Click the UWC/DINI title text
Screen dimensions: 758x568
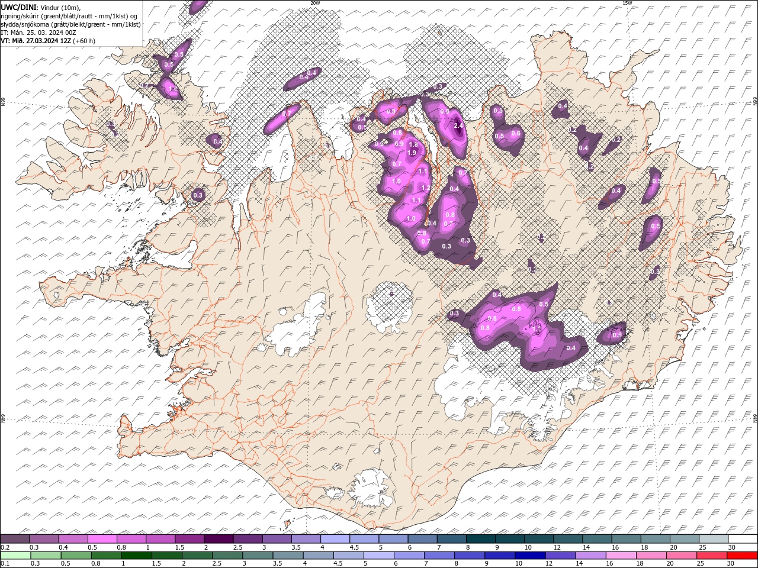click(x=18, y=7)
